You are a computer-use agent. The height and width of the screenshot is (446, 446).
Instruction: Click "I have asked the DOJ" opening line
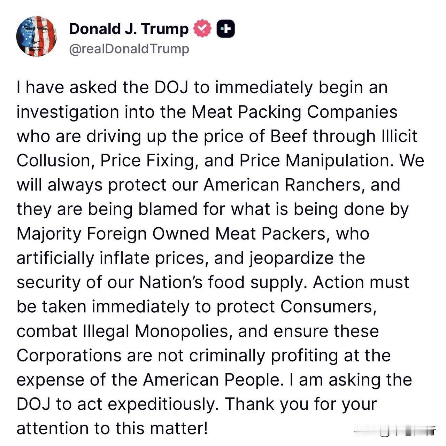[102, 88]
